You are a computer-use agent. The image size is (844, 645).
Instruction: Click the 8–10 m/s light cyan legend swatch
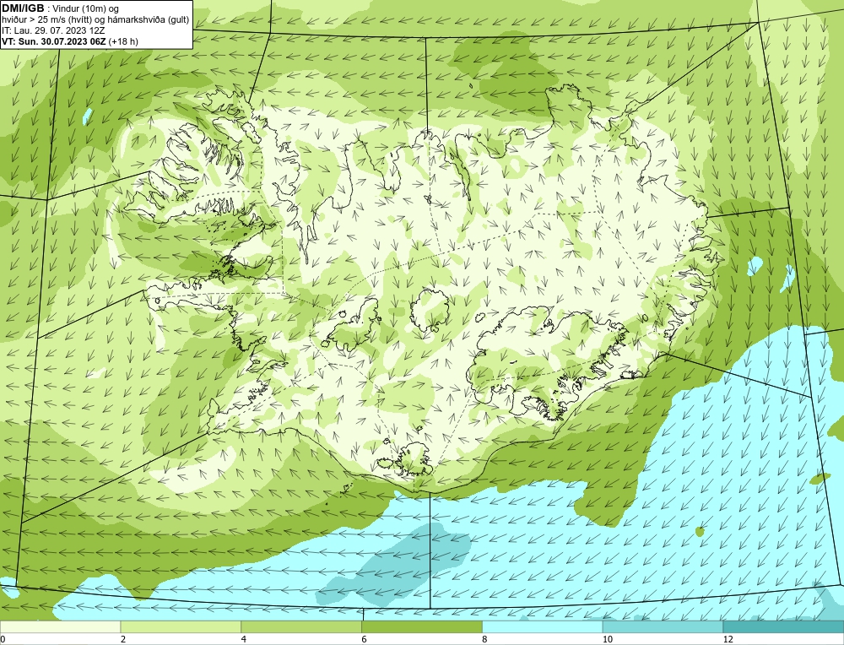click(x=543, y=626)
